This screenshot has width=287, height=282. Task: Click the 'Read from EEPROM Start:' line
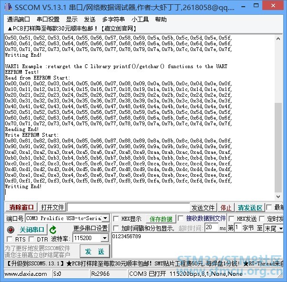click(x=38, y=78)
